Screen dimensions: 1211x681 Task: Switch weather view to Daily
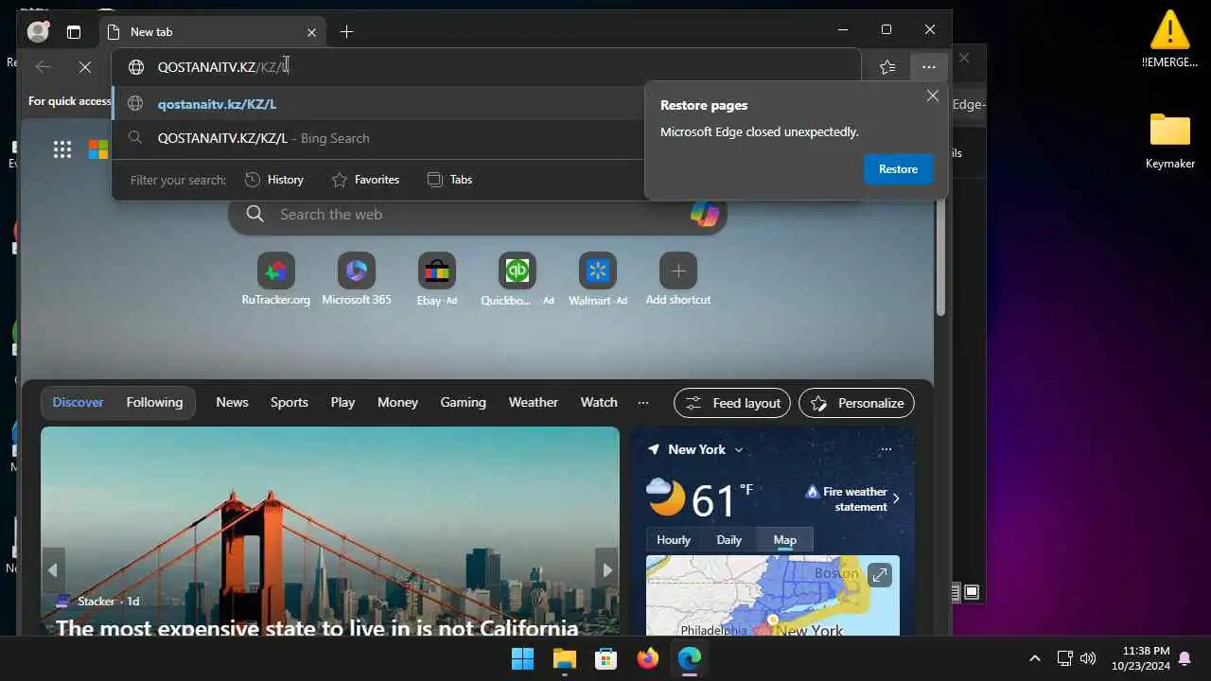coord(728,540)
